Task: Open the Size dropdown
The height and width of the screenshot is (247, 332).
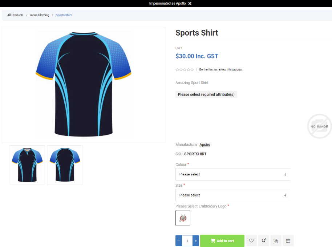Action: click(232, 195)
